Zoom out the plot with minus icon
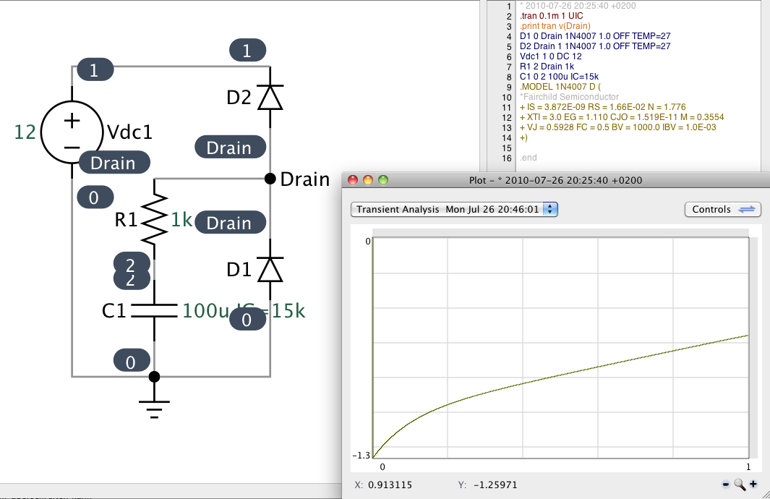Viewport: 770px width, 499px height. click(726, 485)
